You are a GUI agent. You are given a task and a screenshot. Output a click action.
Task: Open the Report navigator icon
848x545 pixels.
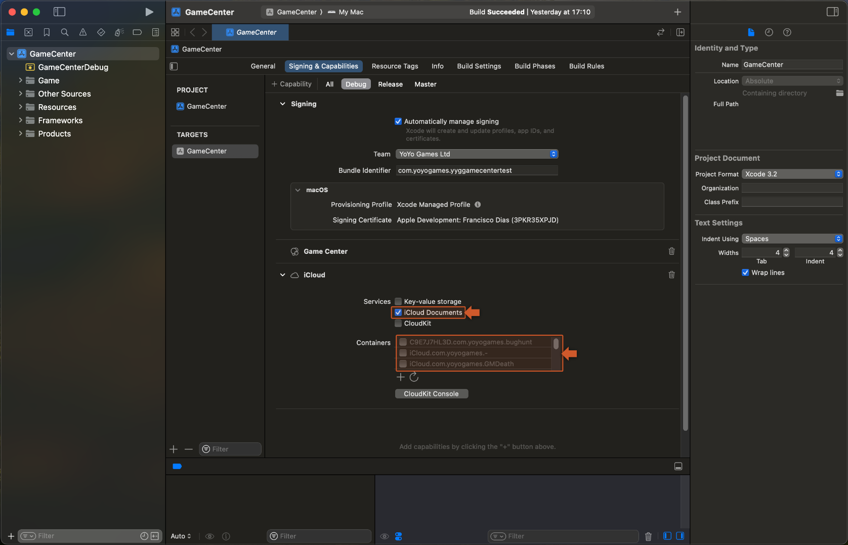[x=155, y=32]
